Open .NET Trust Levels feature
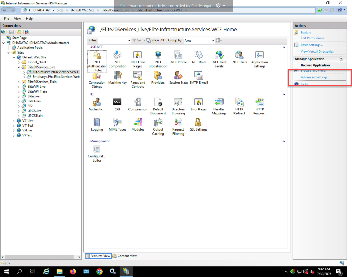This screenshot has height=277, width=352. tap(219, 59)
